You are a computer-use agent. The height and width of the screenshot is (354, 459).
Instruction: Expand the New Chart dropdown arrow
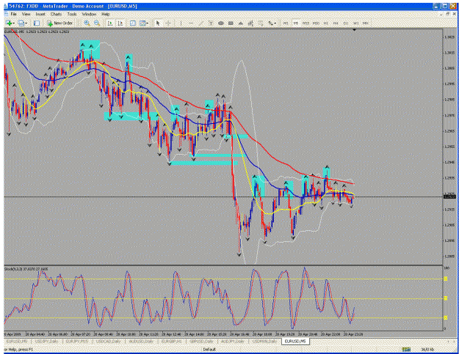click(x=13, y=23)
